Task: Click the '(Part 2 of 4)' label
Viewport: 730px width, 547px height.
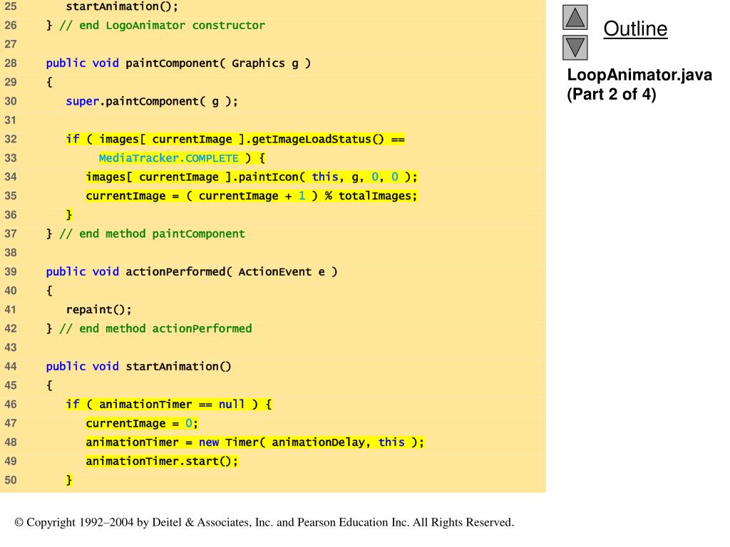Action: point(611,95)
